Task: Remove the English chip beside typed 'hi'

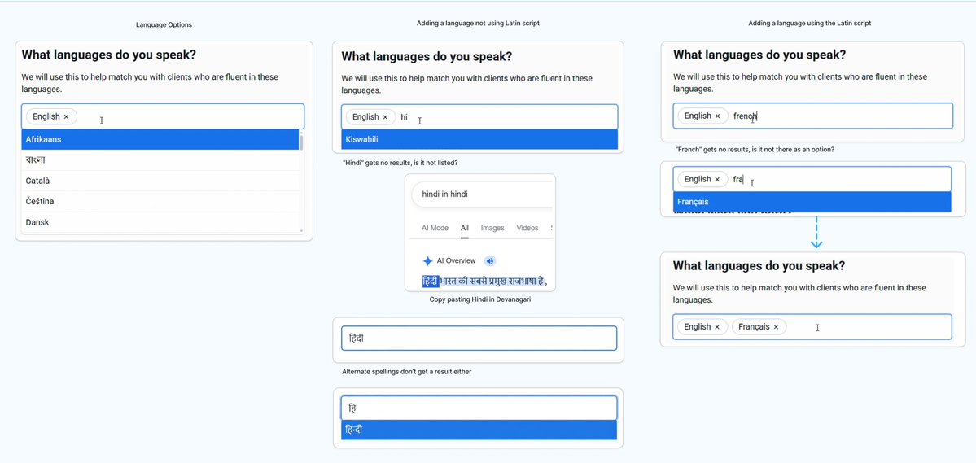Action: (385, 117)
